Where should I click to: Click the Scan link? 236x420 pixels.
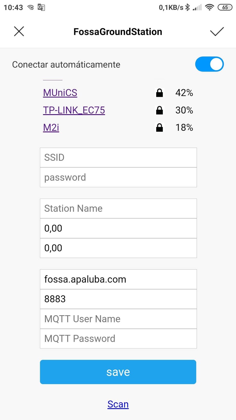pyautogui.click(x=118, y=404)
